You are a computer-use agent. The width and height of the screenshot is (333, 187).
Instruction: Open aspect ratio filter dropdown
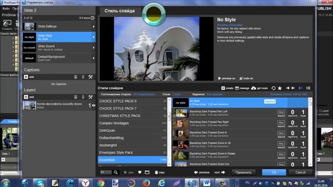(144, 95)
